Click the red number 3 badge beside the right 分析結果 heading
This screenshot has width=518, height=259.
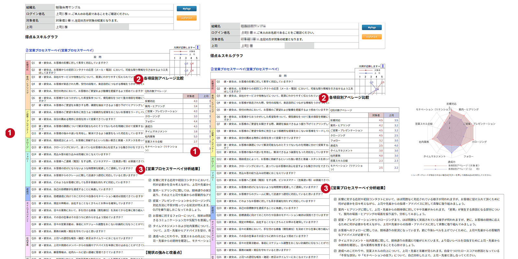click(x=326, y=188)
